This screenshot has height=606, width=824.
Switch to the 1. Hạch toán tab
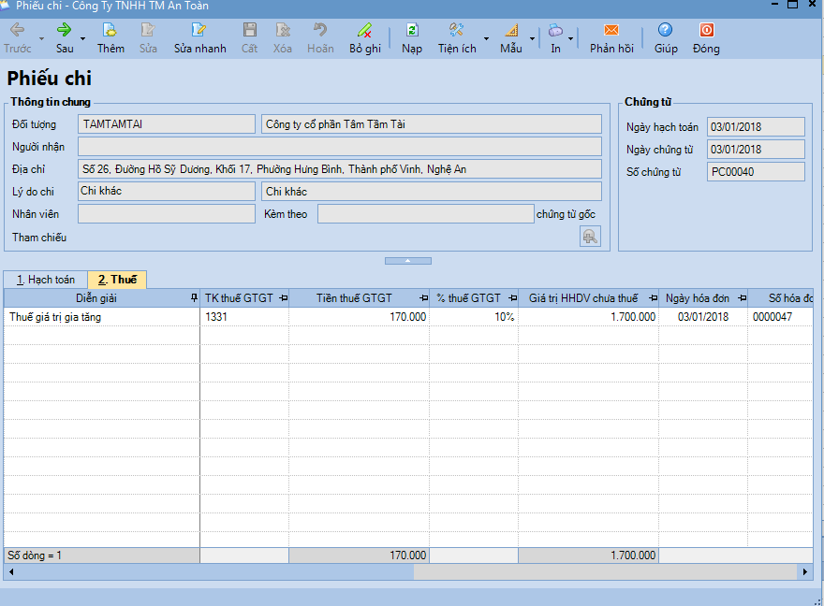click(46, 280)
